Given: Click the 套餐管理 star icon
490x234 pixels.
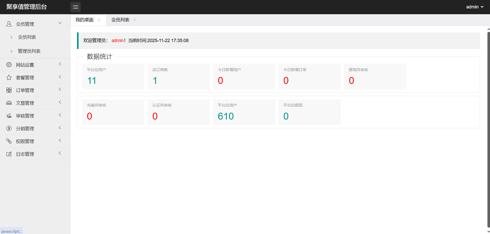Looking at the screenshot, I should click(9, 77).
